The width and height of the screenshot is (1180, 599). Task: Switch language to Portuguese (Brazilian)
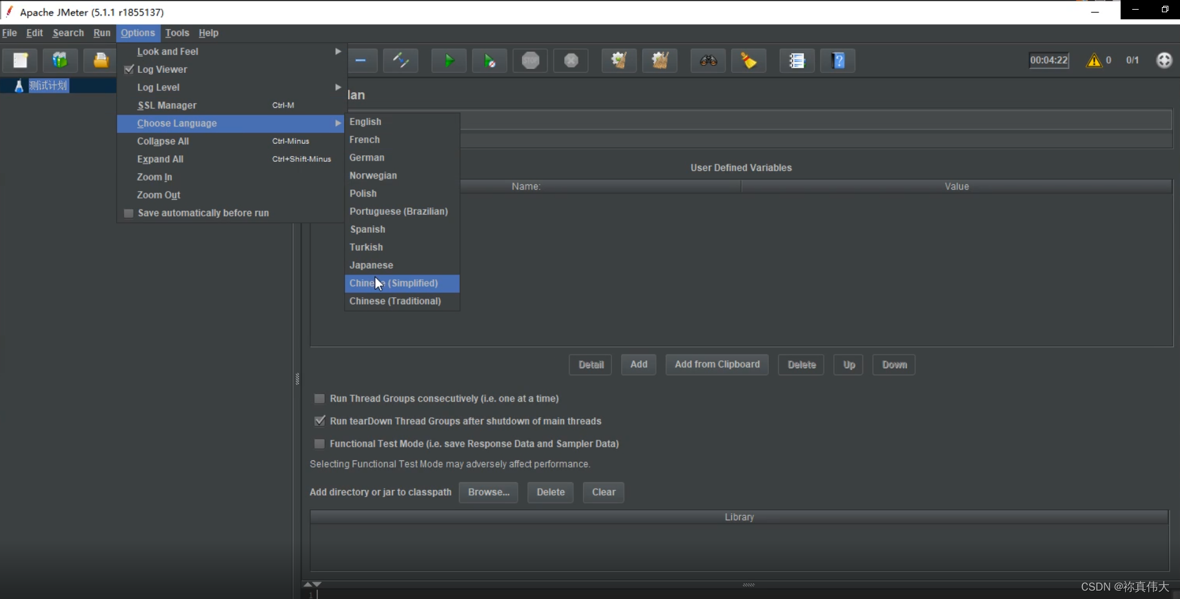click(402, 211)
